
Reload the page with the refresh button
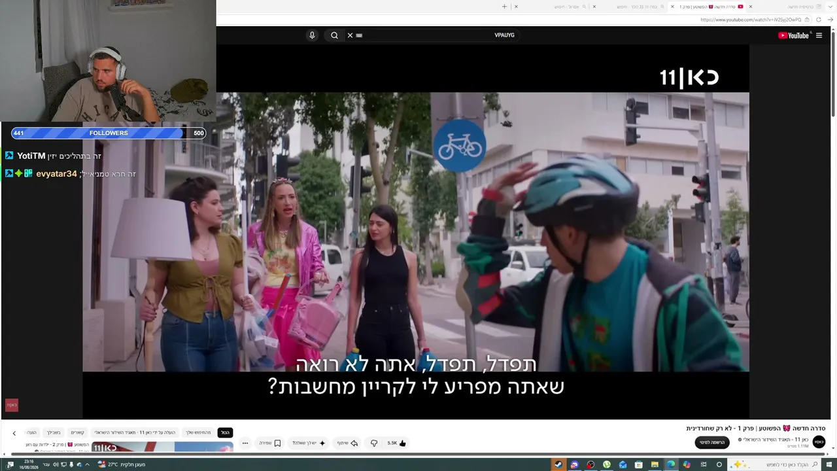(819, 20)
